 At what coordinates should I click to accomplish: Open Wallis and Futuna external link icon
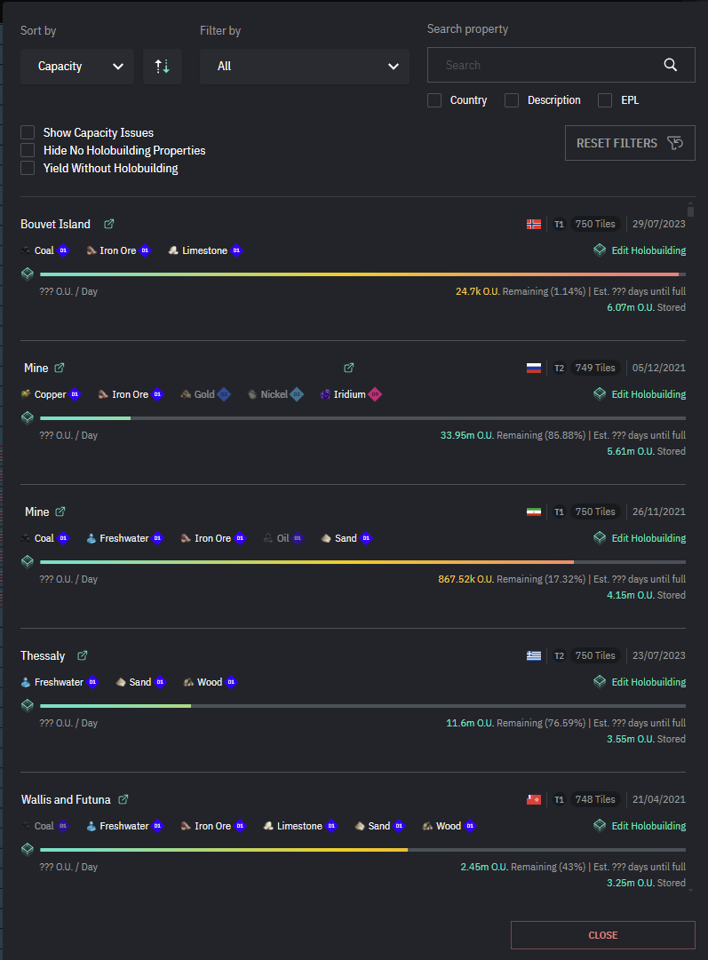point(123,799)
